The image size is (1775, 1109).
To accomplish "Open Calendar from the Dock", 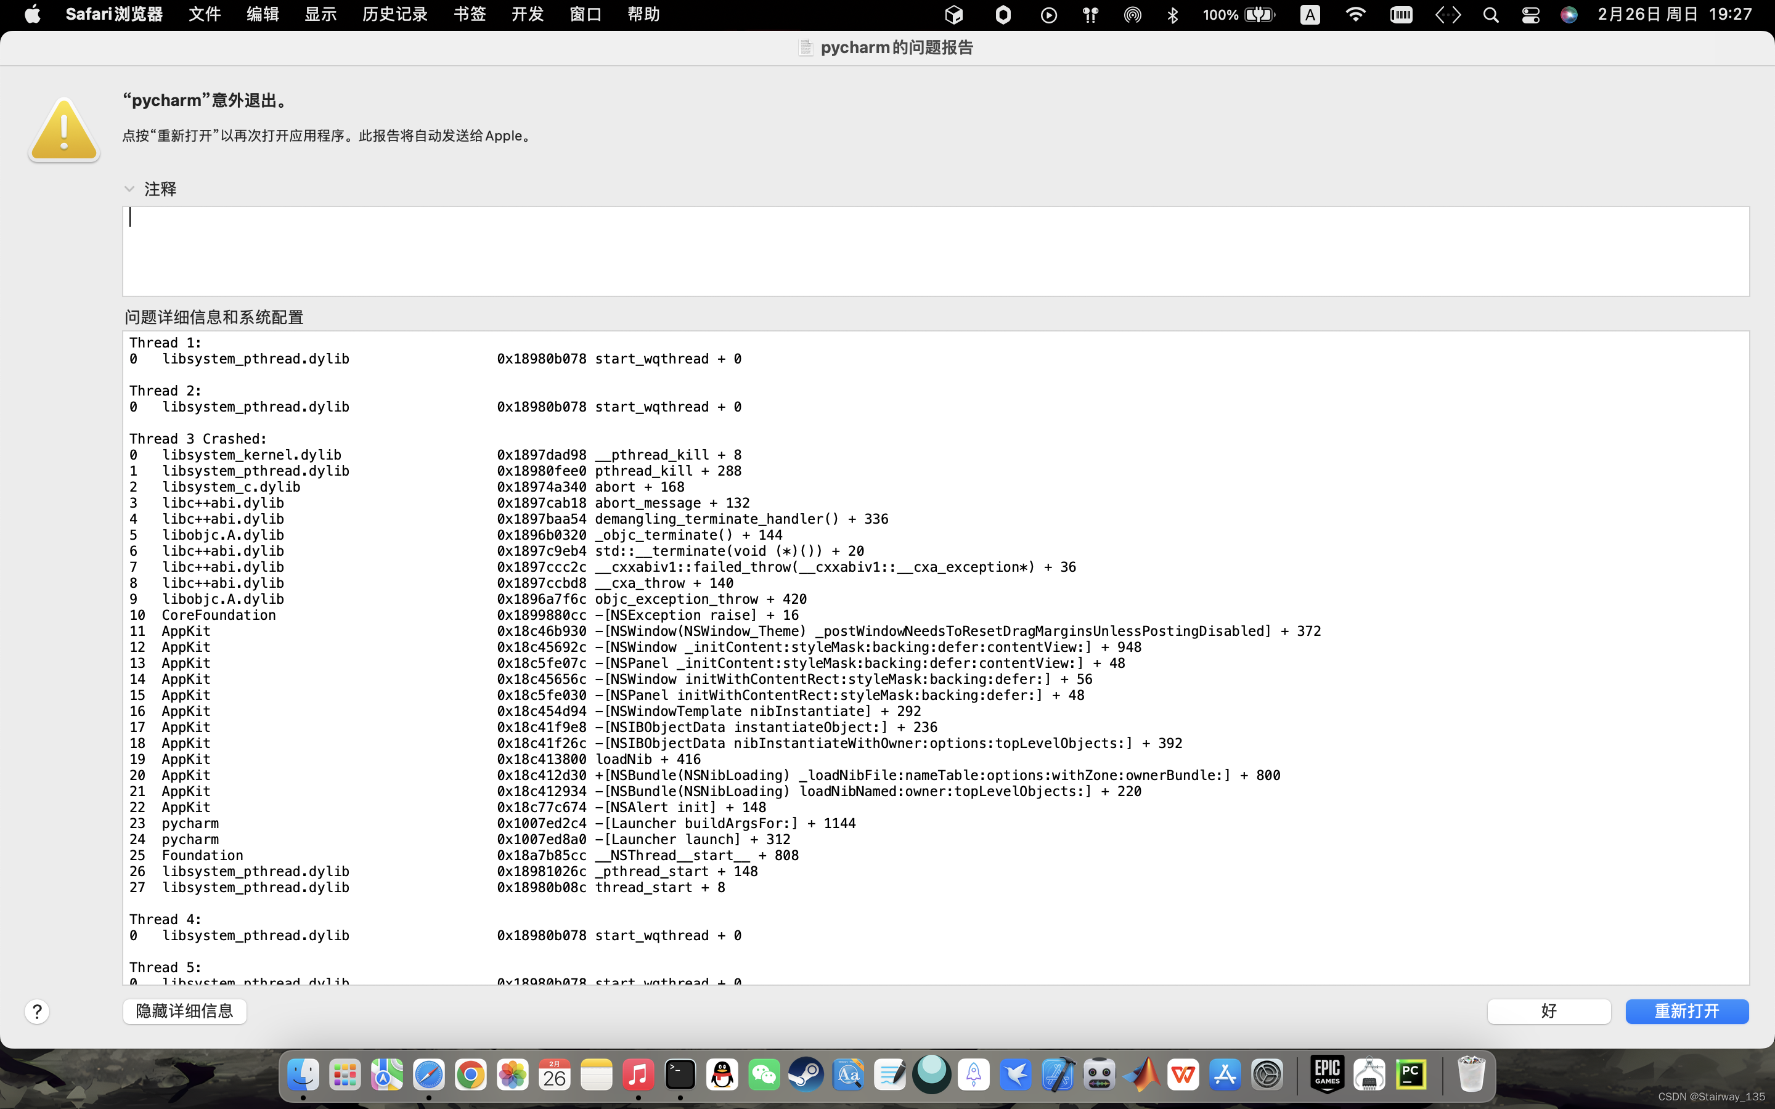I will pos(555,1074).
